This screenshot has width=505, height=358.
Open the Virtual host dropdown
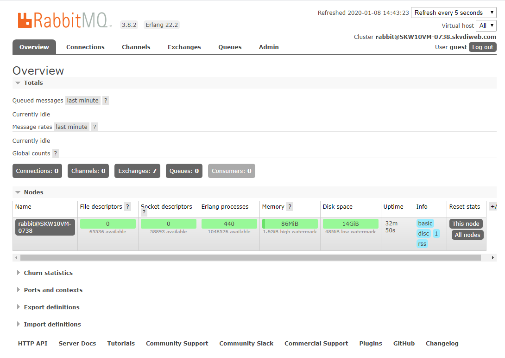pyautogui.click(x=486, y=26)
